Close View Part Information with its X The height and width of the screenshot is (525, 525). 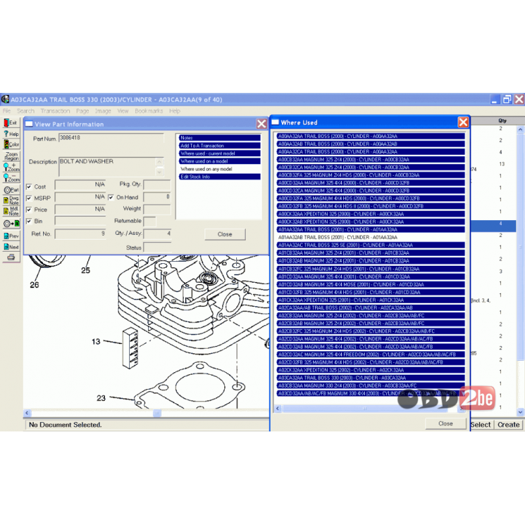pos(262,124)
